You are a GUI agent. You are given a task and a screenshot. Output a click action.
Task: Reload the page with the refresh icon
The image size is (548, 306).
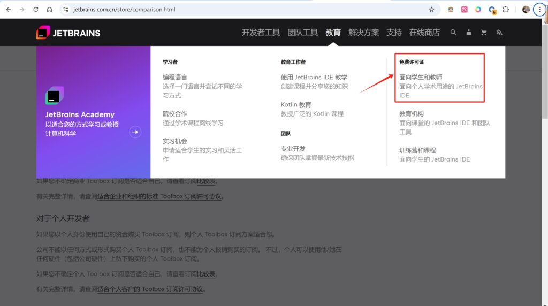36,10
